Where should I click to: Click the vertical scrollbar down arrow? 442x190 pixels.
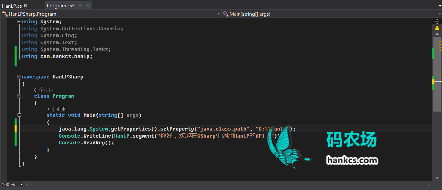click(437, 178)
